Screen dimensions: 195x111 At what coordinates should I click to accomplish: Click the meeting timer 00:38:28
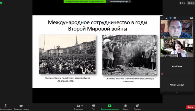[191, 3]
